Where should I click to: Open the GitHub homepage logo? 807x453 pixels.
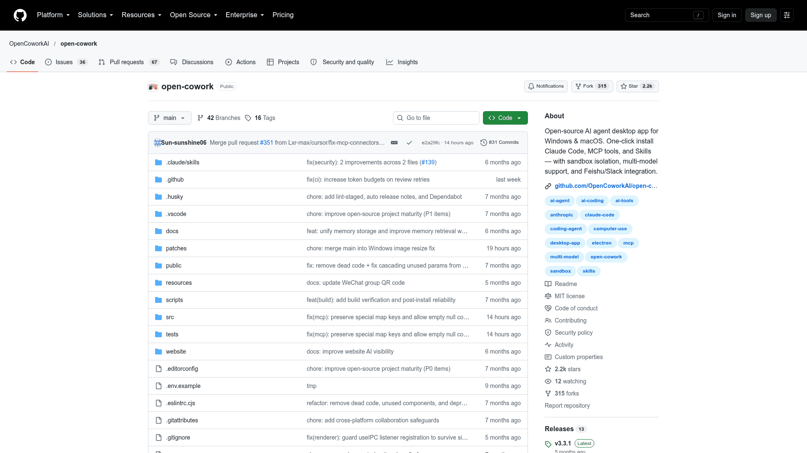(x=20, y=15)
